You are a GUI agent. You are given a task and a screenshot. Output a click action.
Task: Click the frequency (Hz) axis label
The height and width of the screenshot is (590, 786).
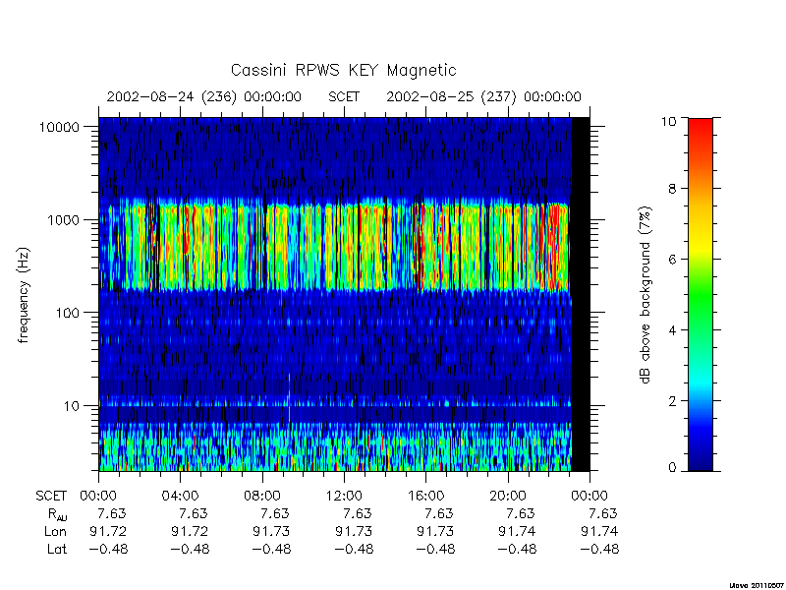[x=23, y=295]
